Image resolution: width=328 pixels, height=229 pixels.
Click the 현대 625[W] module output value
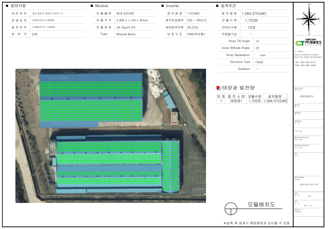click(125, 14)
